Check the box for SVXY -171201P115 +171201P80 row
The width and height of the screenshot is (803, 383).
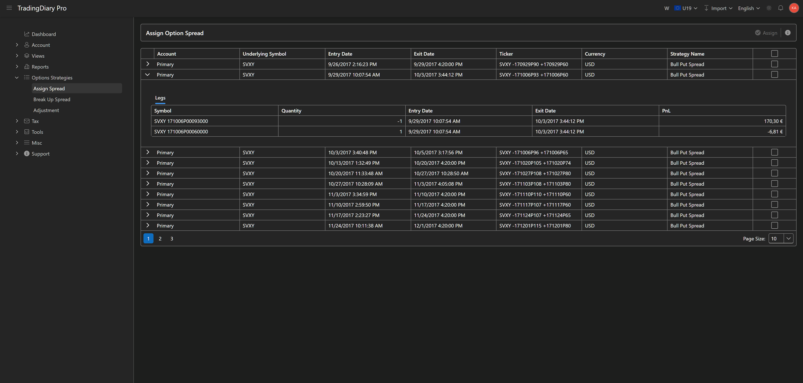pos(775,225)
